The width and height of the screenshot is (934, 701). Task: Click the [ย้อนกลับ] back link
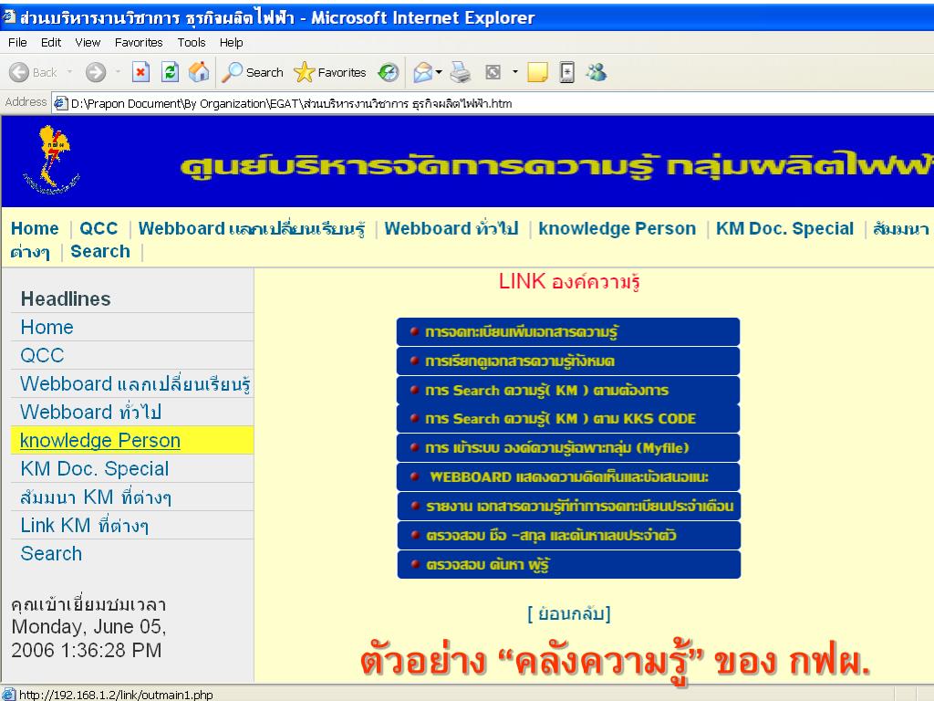pos(569,614)
